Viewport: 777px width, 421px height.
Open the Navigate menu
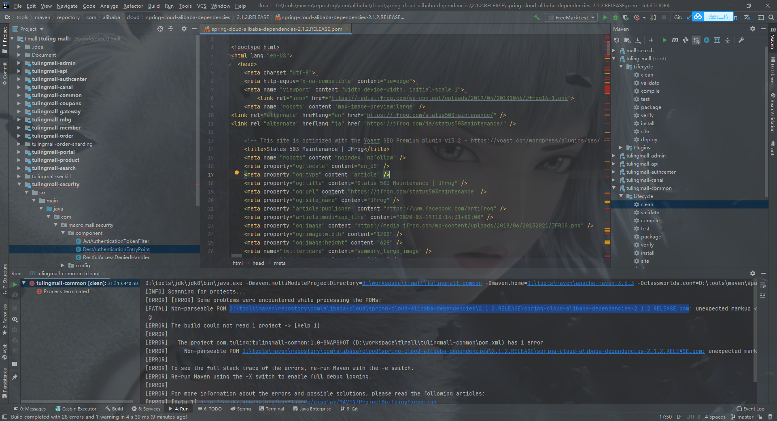(67, 6)
